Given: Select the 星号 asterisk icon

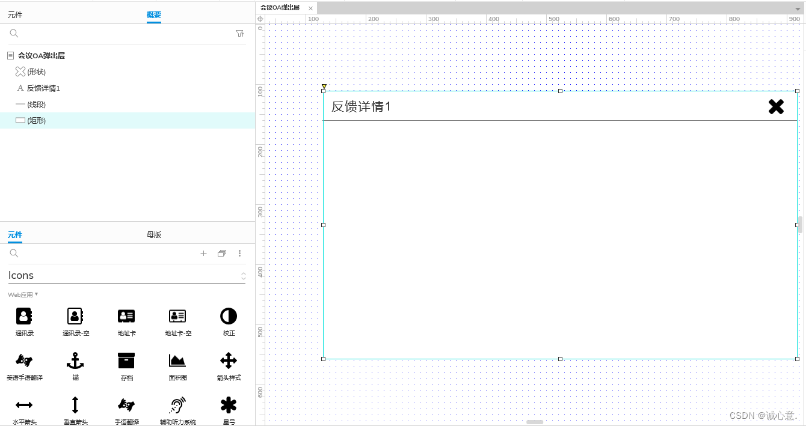Looking at the screenshot, I should 228,406.
